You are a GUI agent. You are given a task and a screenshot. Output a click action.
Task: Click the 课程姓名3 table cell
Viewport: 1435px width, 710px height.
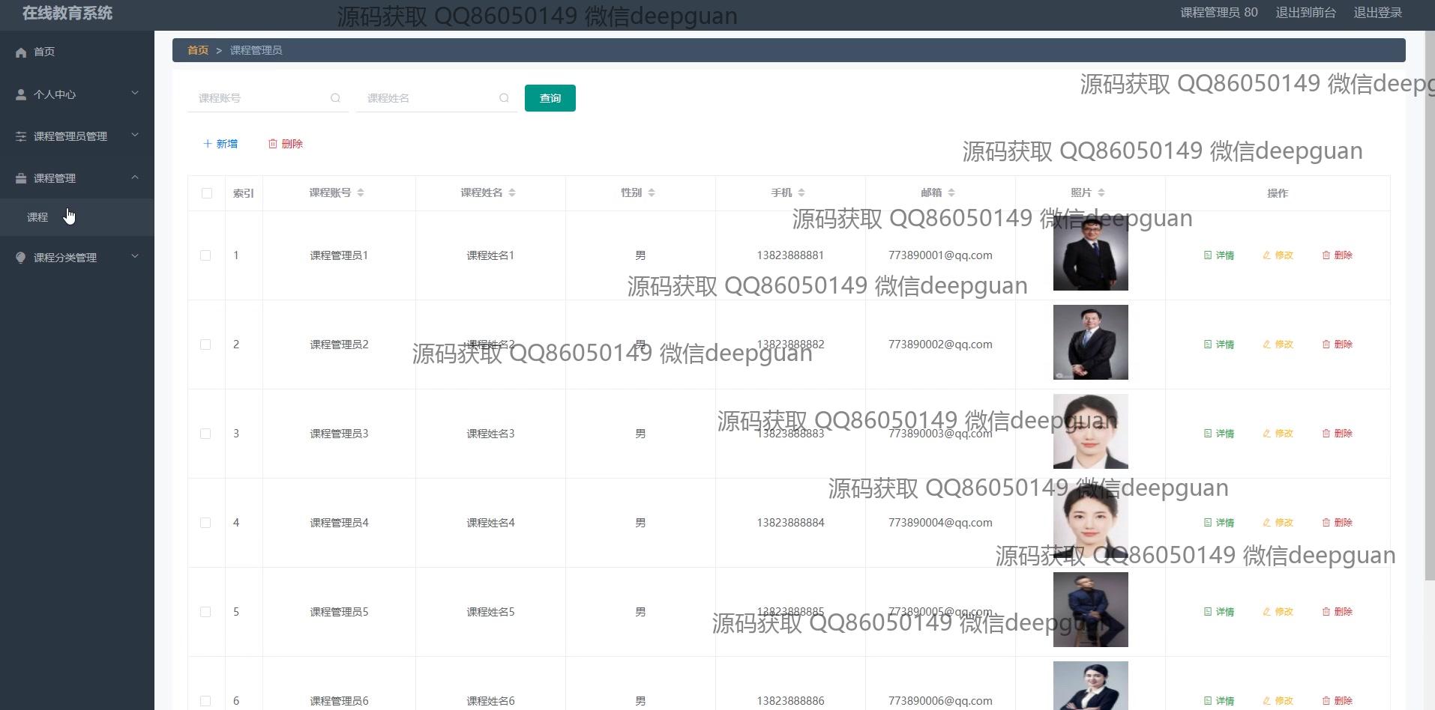coord(490,434)
